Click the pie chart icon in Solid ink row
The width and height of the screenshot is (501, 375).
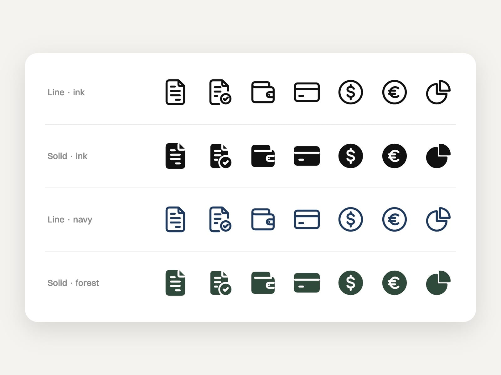pos(438,156)
